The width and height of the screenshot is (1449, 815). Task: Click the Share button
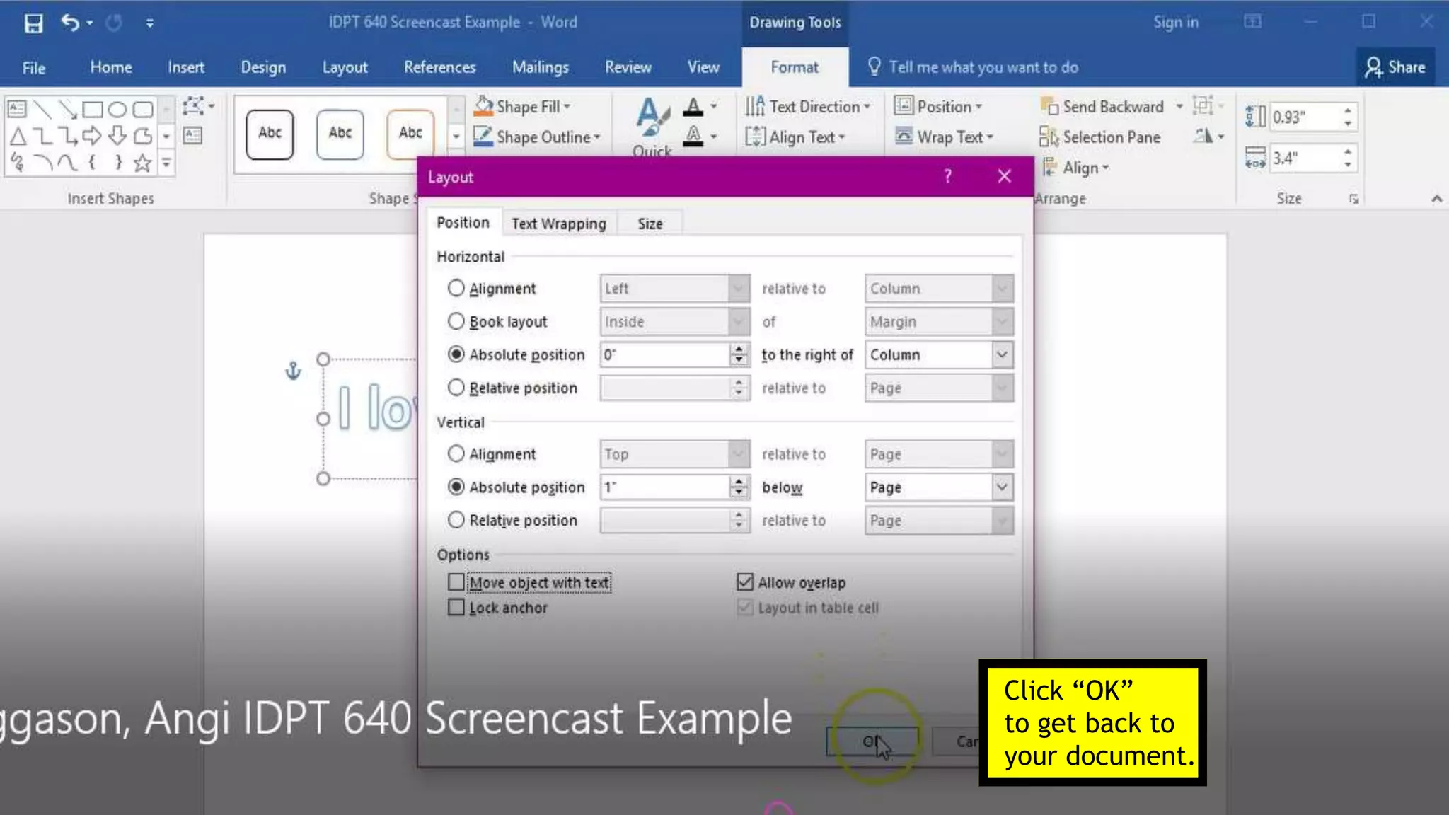(1395, 67)
